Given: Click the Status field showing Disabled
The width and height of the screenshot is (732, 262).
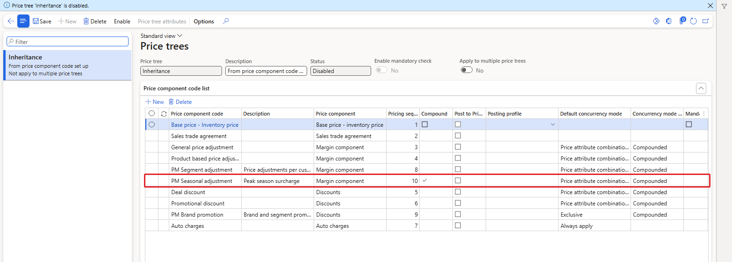Looking at the screenshot, I should [x=340, y=71].
